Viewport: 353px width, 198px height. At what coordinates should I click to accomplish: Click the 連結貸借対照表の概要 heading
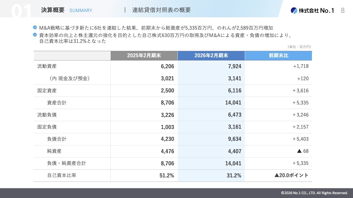coord(161,10)
